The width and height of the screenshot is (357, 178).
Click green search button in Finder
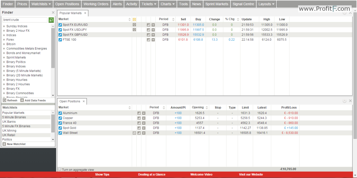coord(51,20)
